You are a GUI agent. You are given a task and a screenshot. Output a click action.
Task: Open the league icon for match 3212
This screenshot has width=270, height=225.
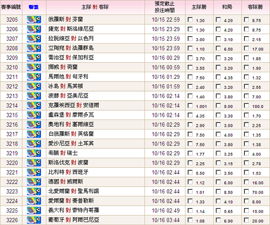coord(34,87)
